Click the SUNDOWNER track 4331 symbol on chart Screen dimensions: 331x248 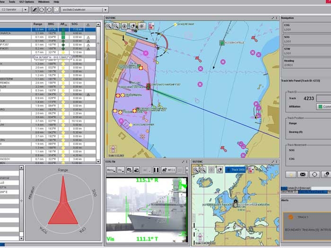pyautogui.click(x=131, y=125)
